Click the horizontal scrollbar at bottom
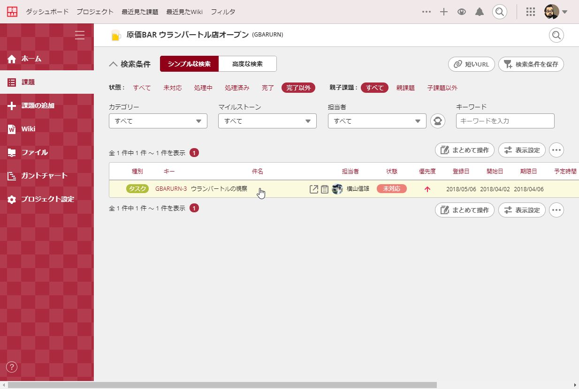 coord(222,385)
